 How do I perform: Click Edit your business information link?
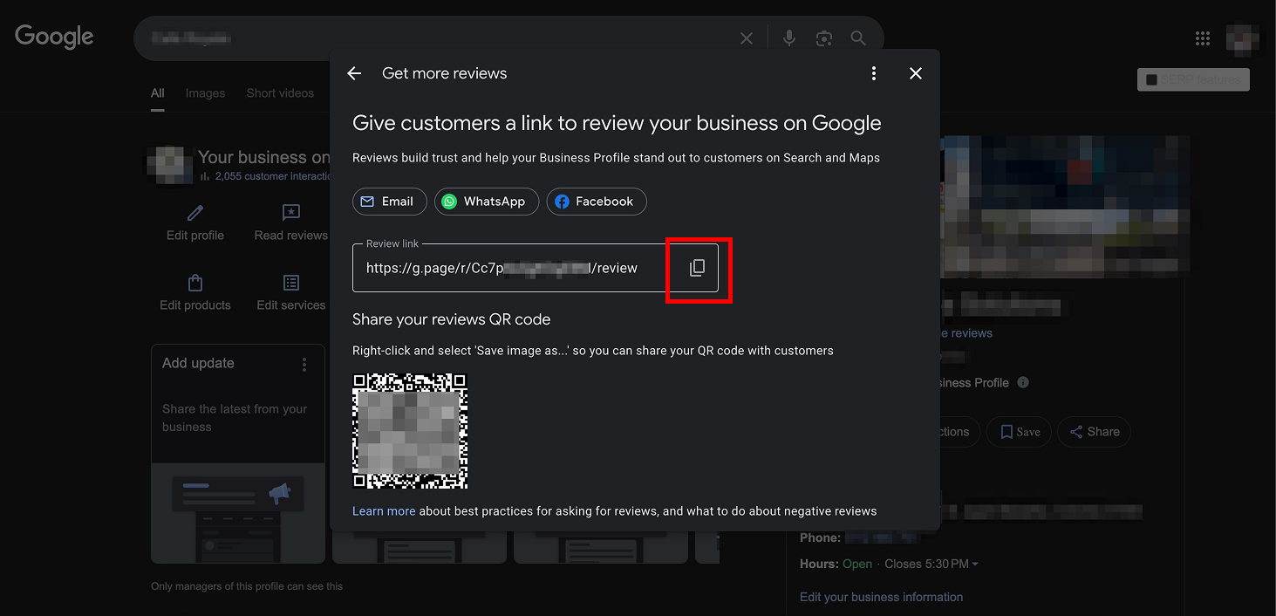881,597
